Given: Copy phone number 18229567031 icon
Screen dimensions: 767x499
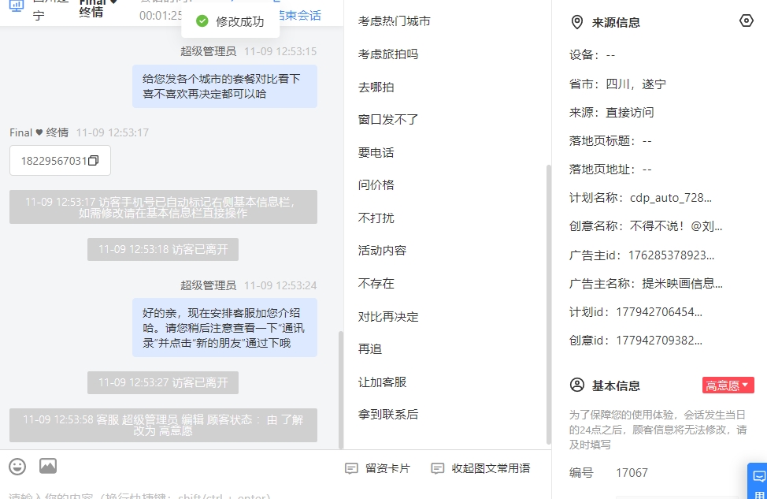Looking at the screenshot, I should pyautogui.click(x=94, y=161).
